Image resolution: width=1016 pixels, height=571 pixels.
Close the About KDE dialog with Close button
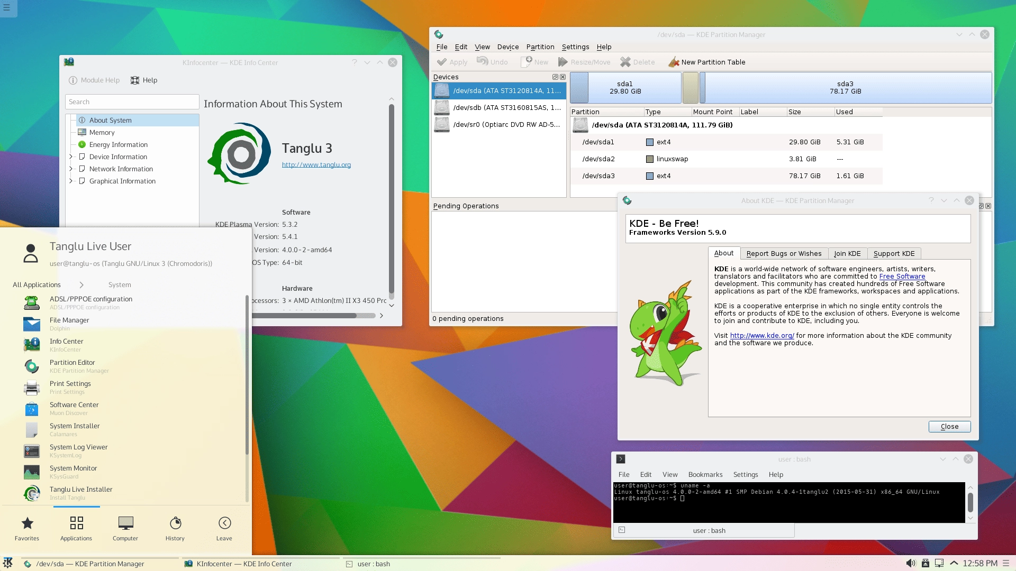(949, 427)
